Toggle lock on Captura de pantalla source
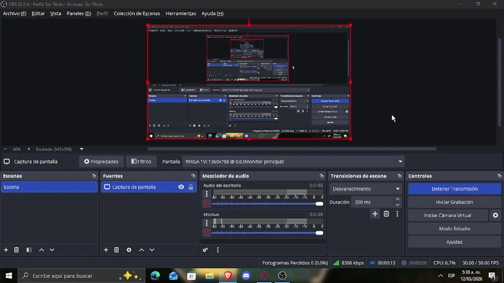The height and width of the screenshot is (283, 504). 191,187
